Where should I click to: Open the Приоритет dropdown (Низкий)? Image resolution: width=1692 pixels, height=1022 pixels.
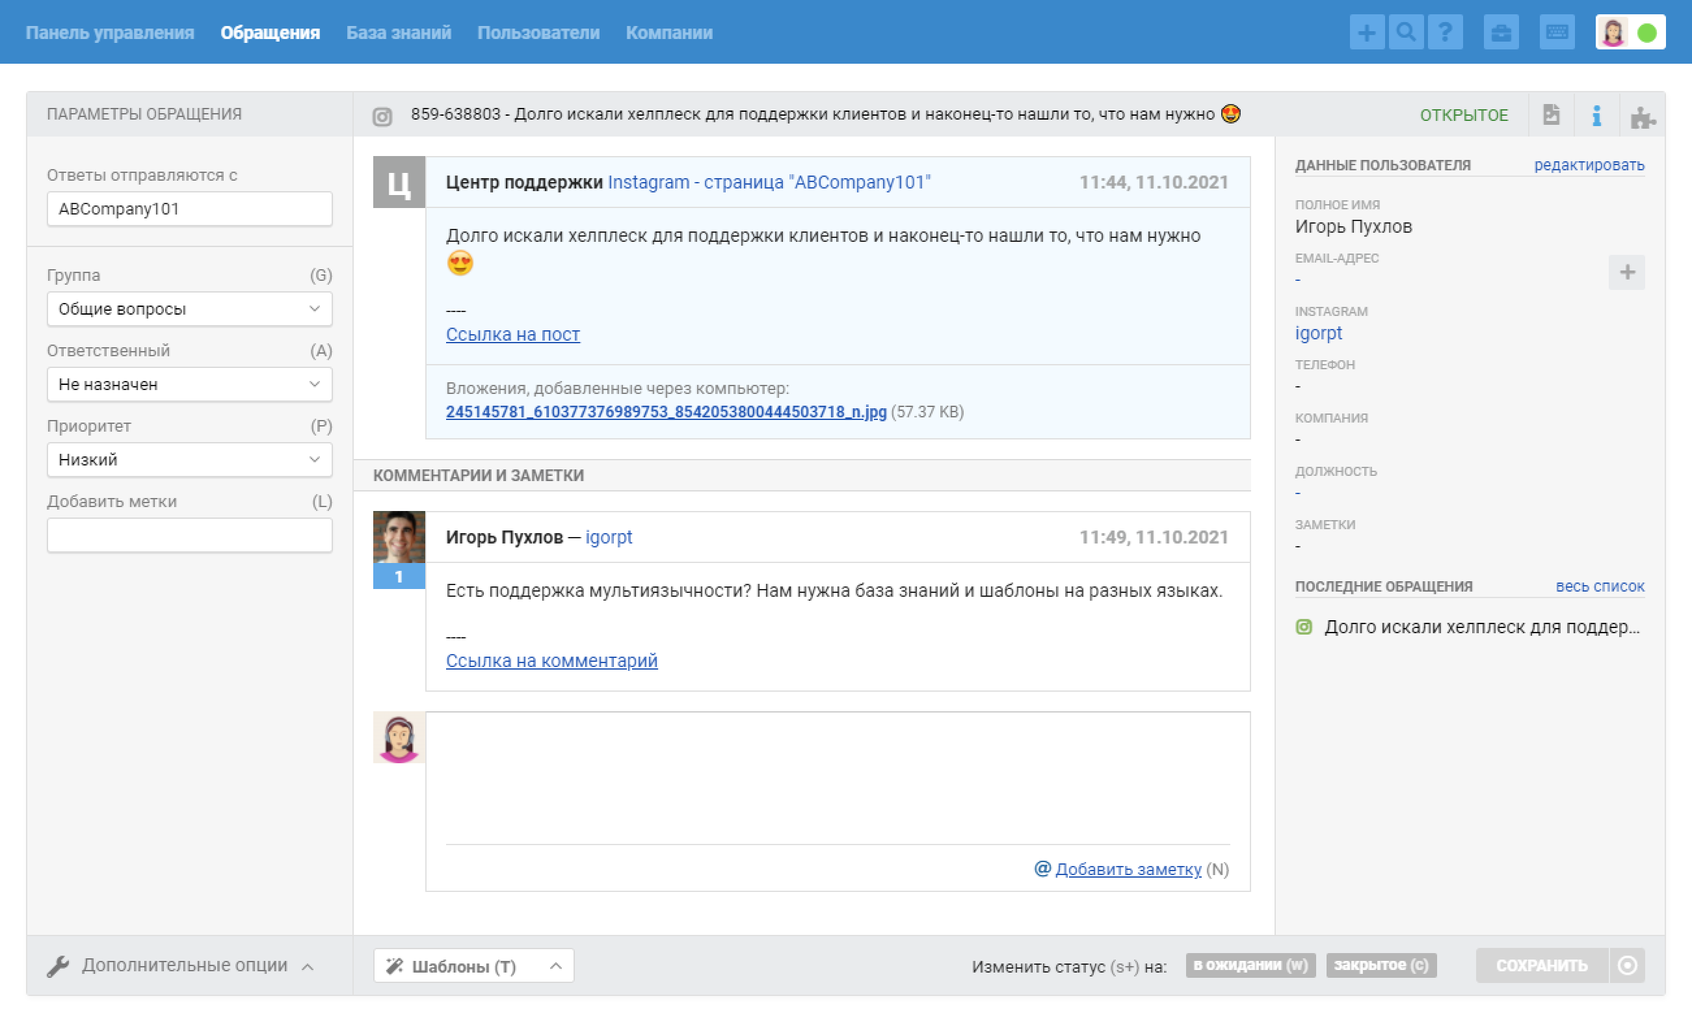(x=189, y=459)
